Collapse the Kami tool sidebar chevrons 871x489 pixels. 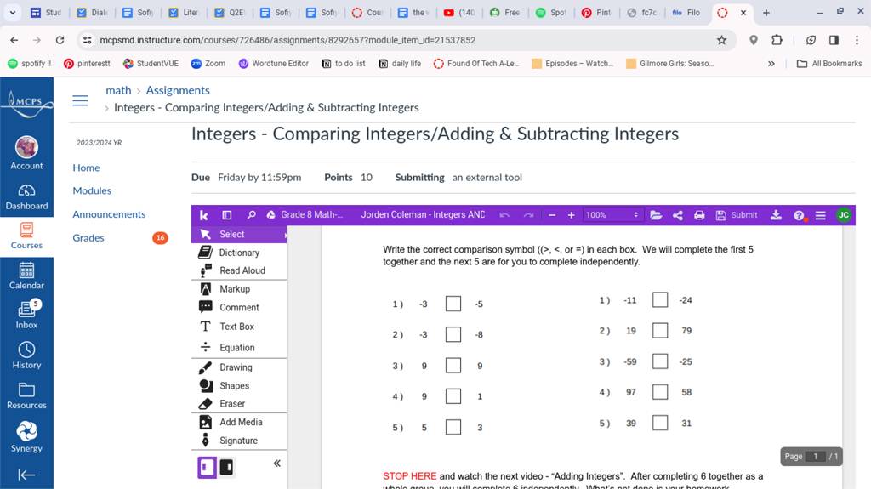[276, 463]
